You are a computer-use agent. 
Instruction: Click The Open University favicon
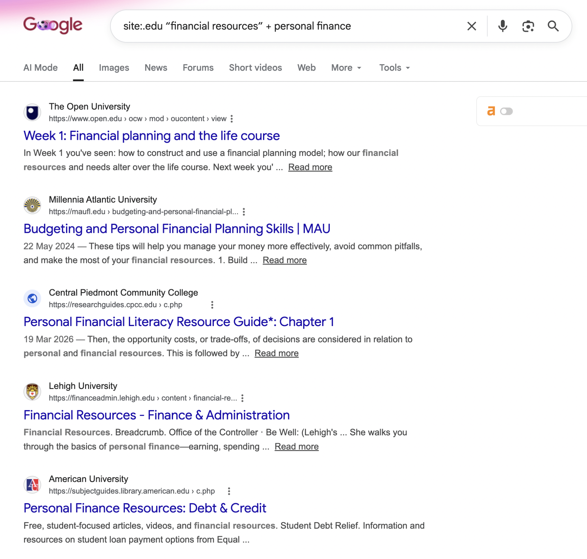point(32,112)
